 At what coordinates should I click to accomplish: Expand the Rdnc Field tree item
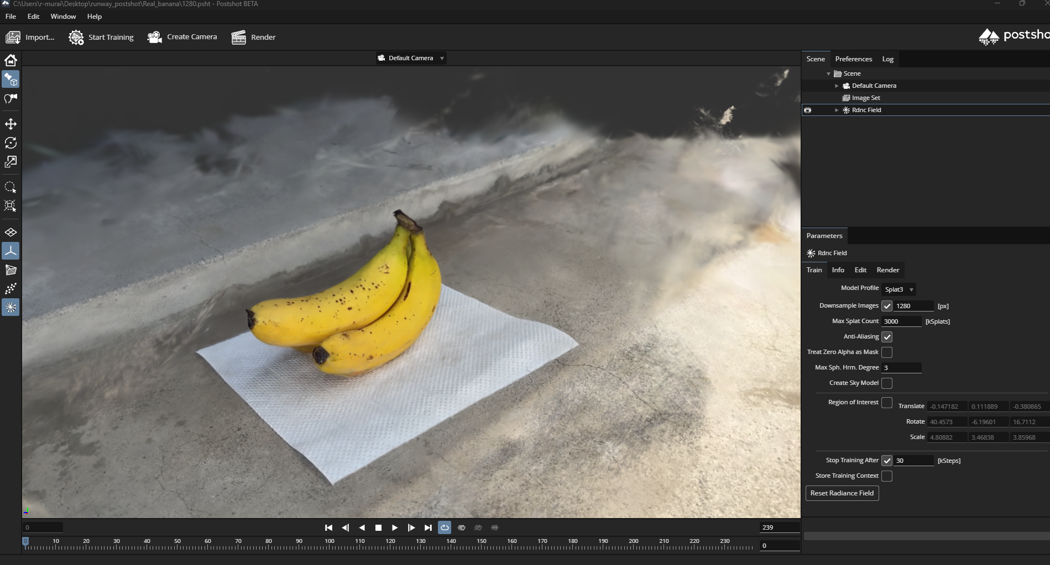coord(837,110)
